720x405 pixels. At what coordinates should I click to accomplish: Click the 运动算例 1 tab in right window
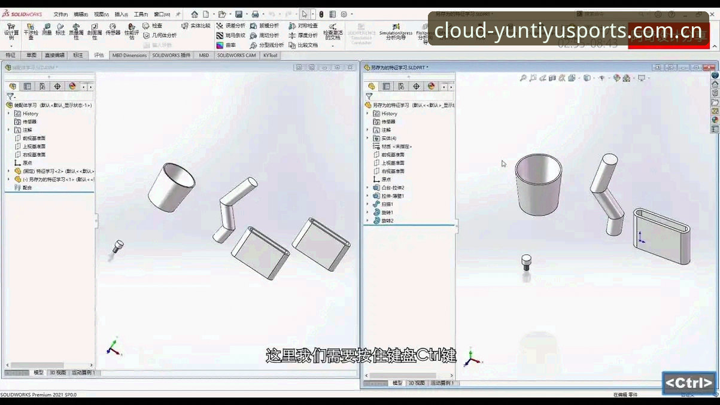(442, 383)
